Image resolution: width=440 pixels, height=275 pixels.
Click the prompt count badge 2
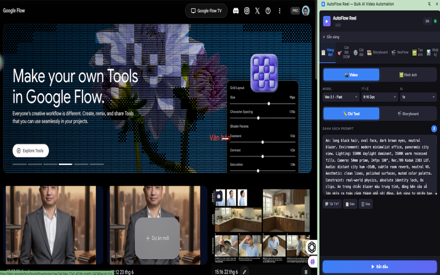434,129
